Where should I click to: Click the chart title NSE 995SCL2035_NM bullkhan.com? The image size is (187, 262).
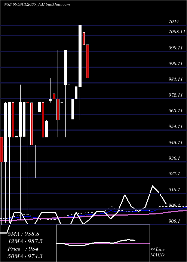tap(37, 4)
